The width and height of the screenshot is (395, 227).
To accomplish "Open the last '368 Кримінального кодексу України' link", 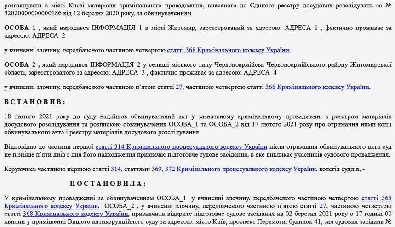I will pyautogui.click(x=75, y=214).
